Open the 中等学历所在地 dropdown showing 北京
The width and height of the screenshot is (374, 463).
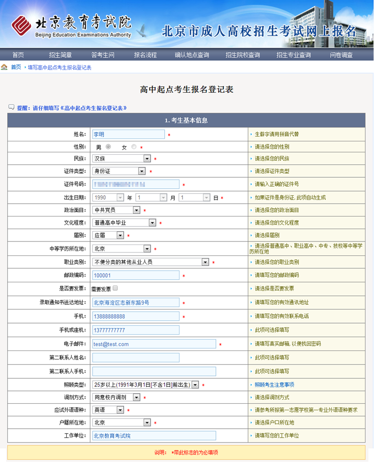(x=122, y=248)
